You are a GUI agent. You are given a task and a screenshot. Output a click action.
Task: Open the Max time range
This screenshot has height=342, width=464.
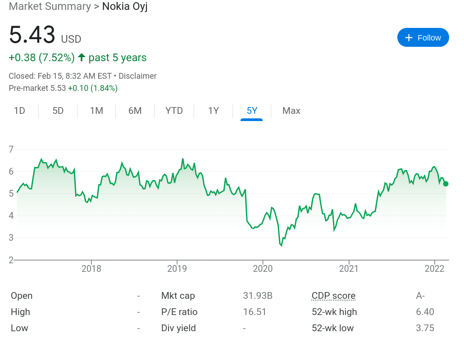point(291,111)
